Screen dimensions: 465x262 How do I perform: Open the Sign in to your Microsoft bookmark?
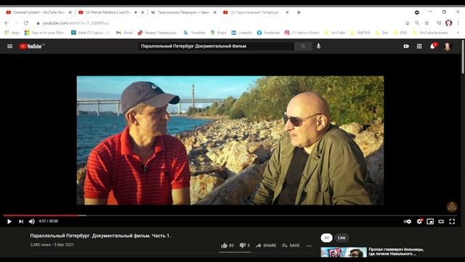coord(45,33)
